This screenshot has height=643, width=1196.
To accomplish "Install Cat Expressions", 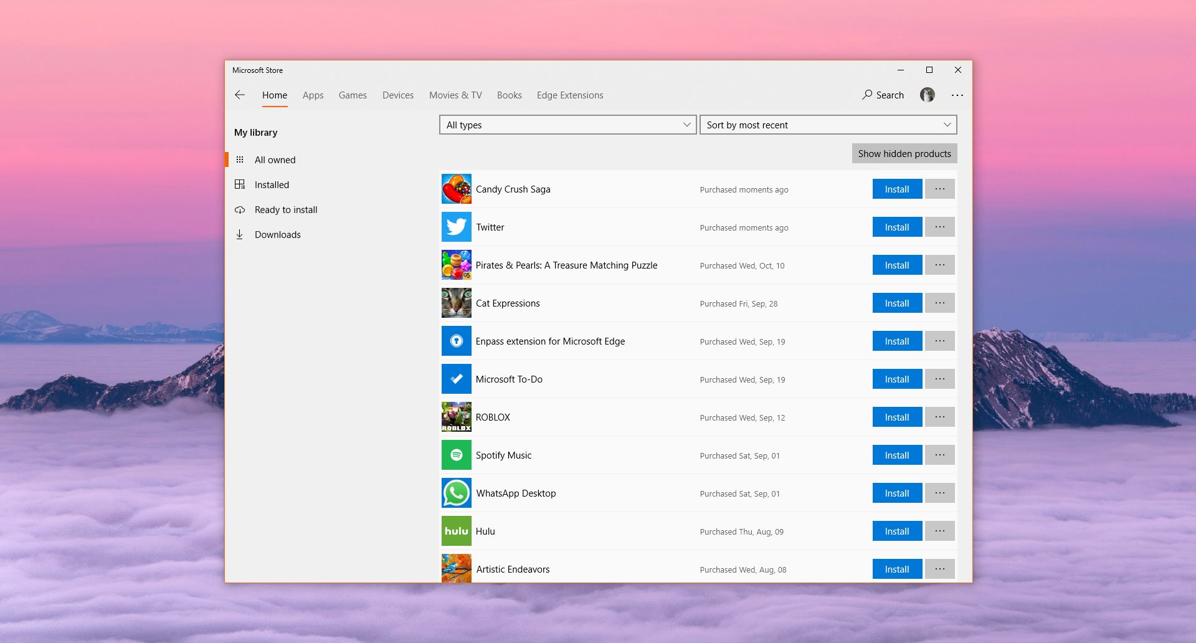I will tap(897, 303).
